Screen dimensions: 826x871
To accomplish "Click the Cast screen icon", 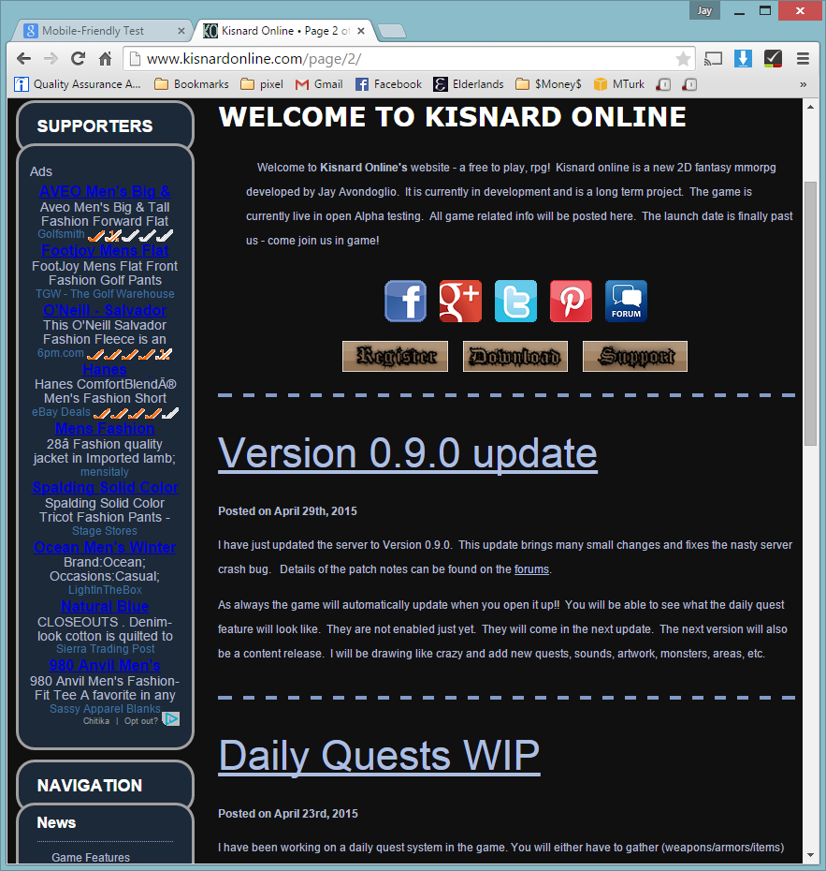I will [x=714, y=58].
